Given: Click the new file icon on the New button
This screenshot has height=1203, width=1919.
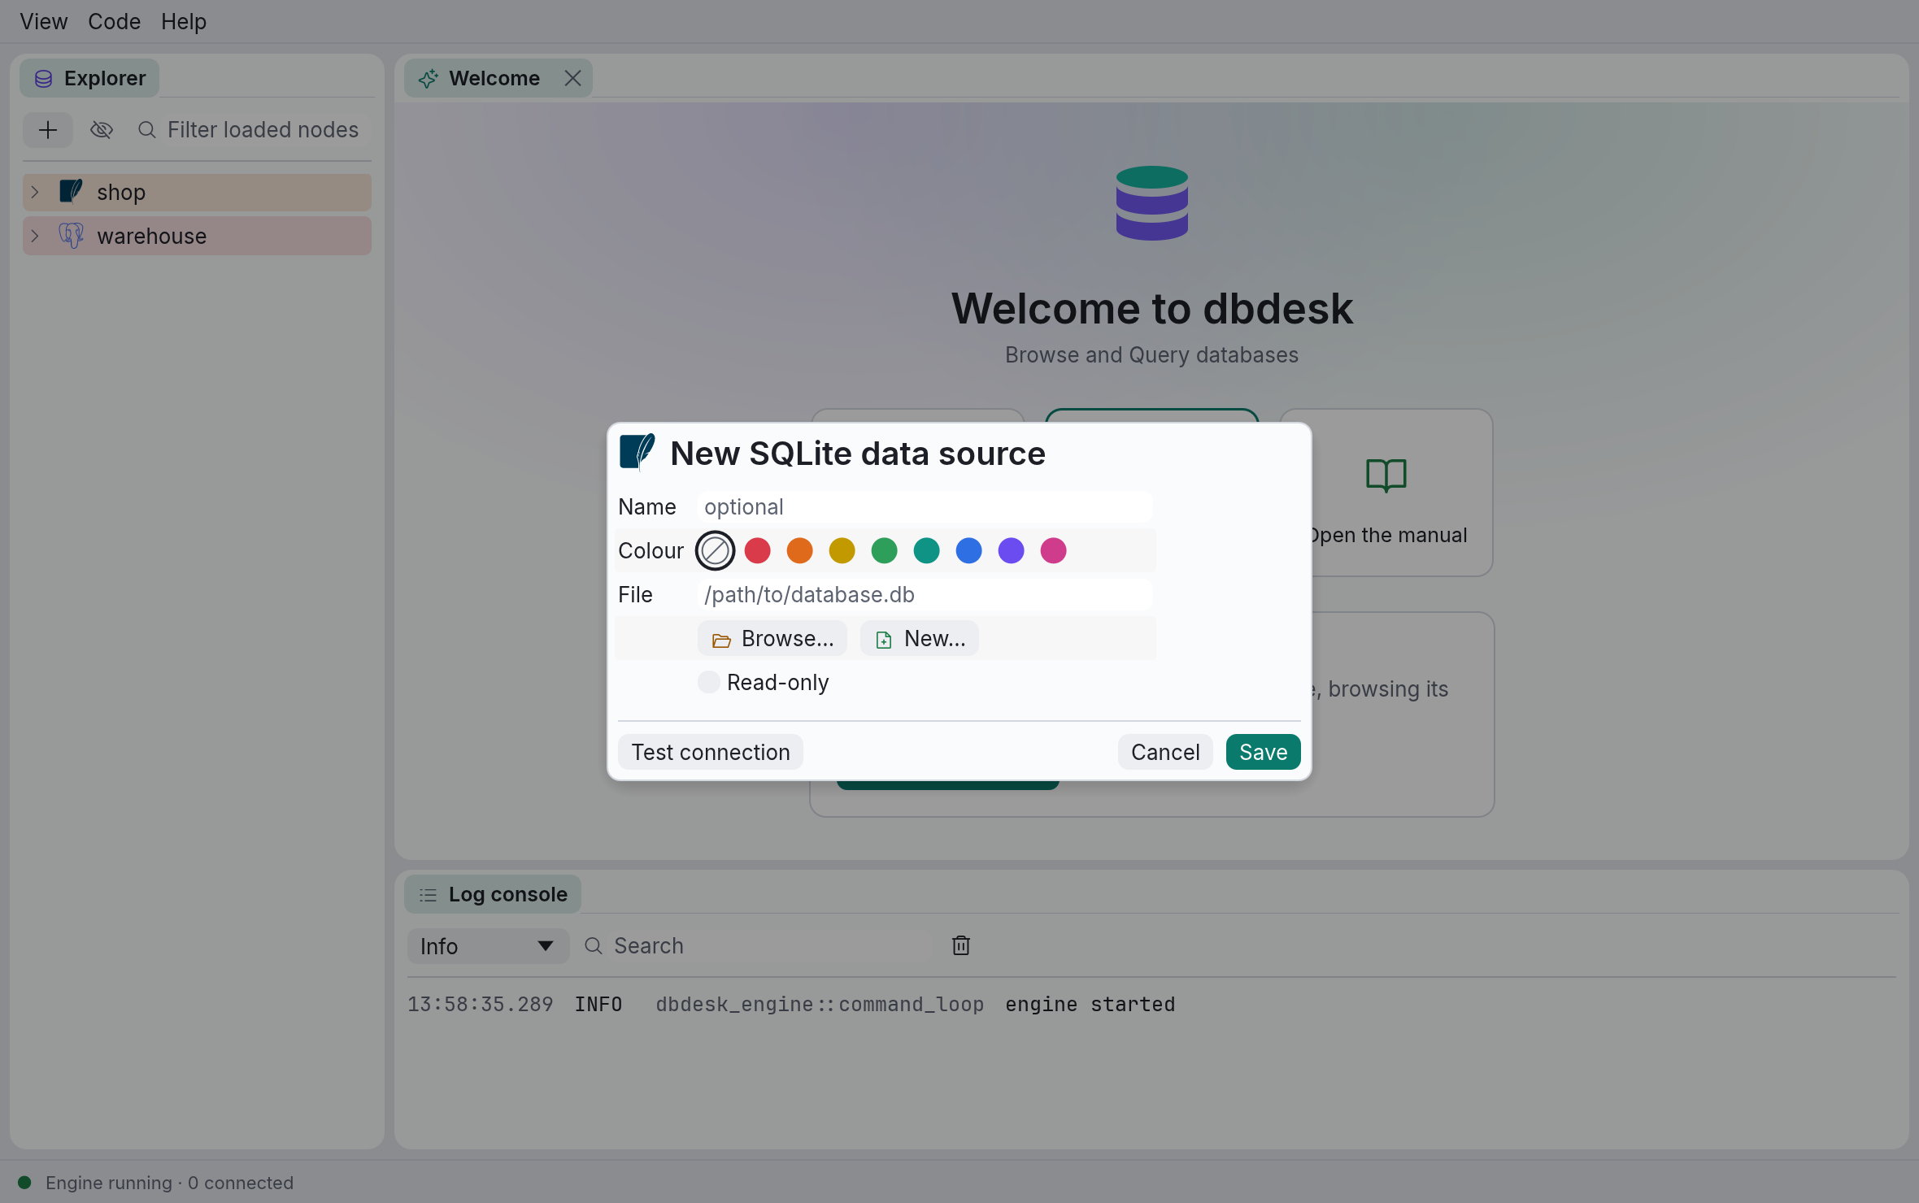Looking at the screenshot, I should point(884,641).
